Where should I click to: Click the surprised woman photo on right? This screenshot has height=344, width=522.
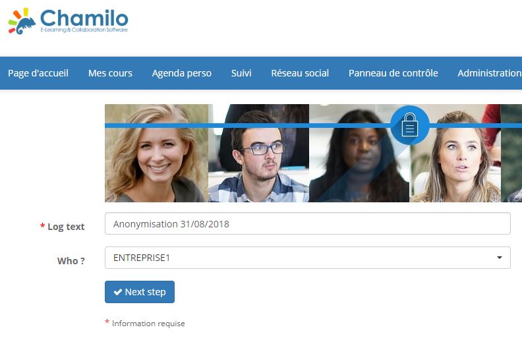(455, 153)
